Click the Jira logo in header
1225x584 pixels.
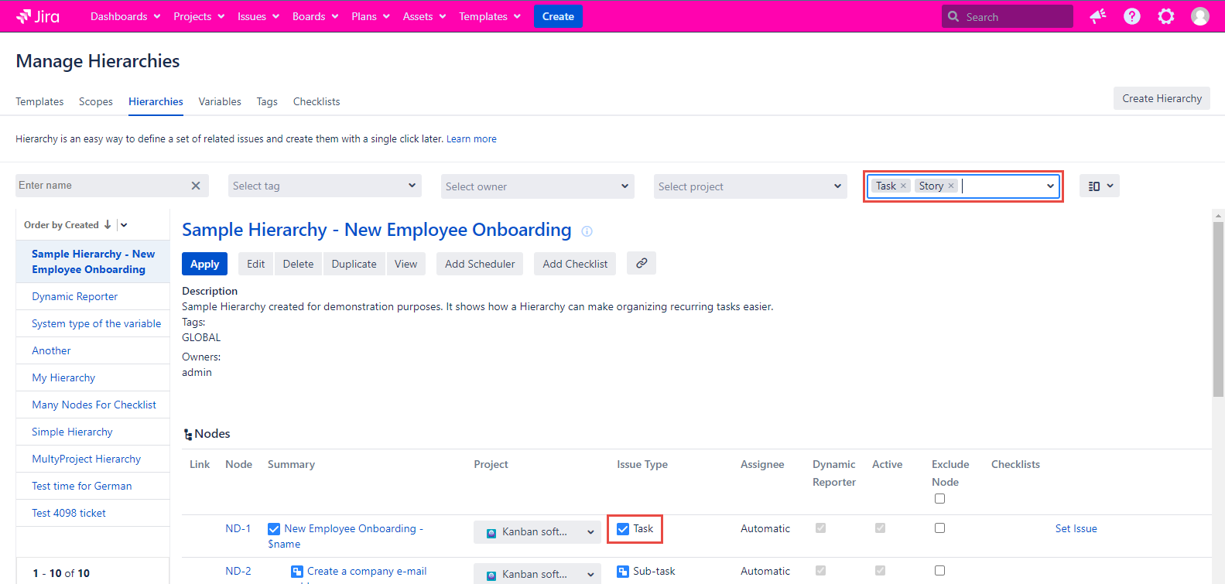point(38,16)
